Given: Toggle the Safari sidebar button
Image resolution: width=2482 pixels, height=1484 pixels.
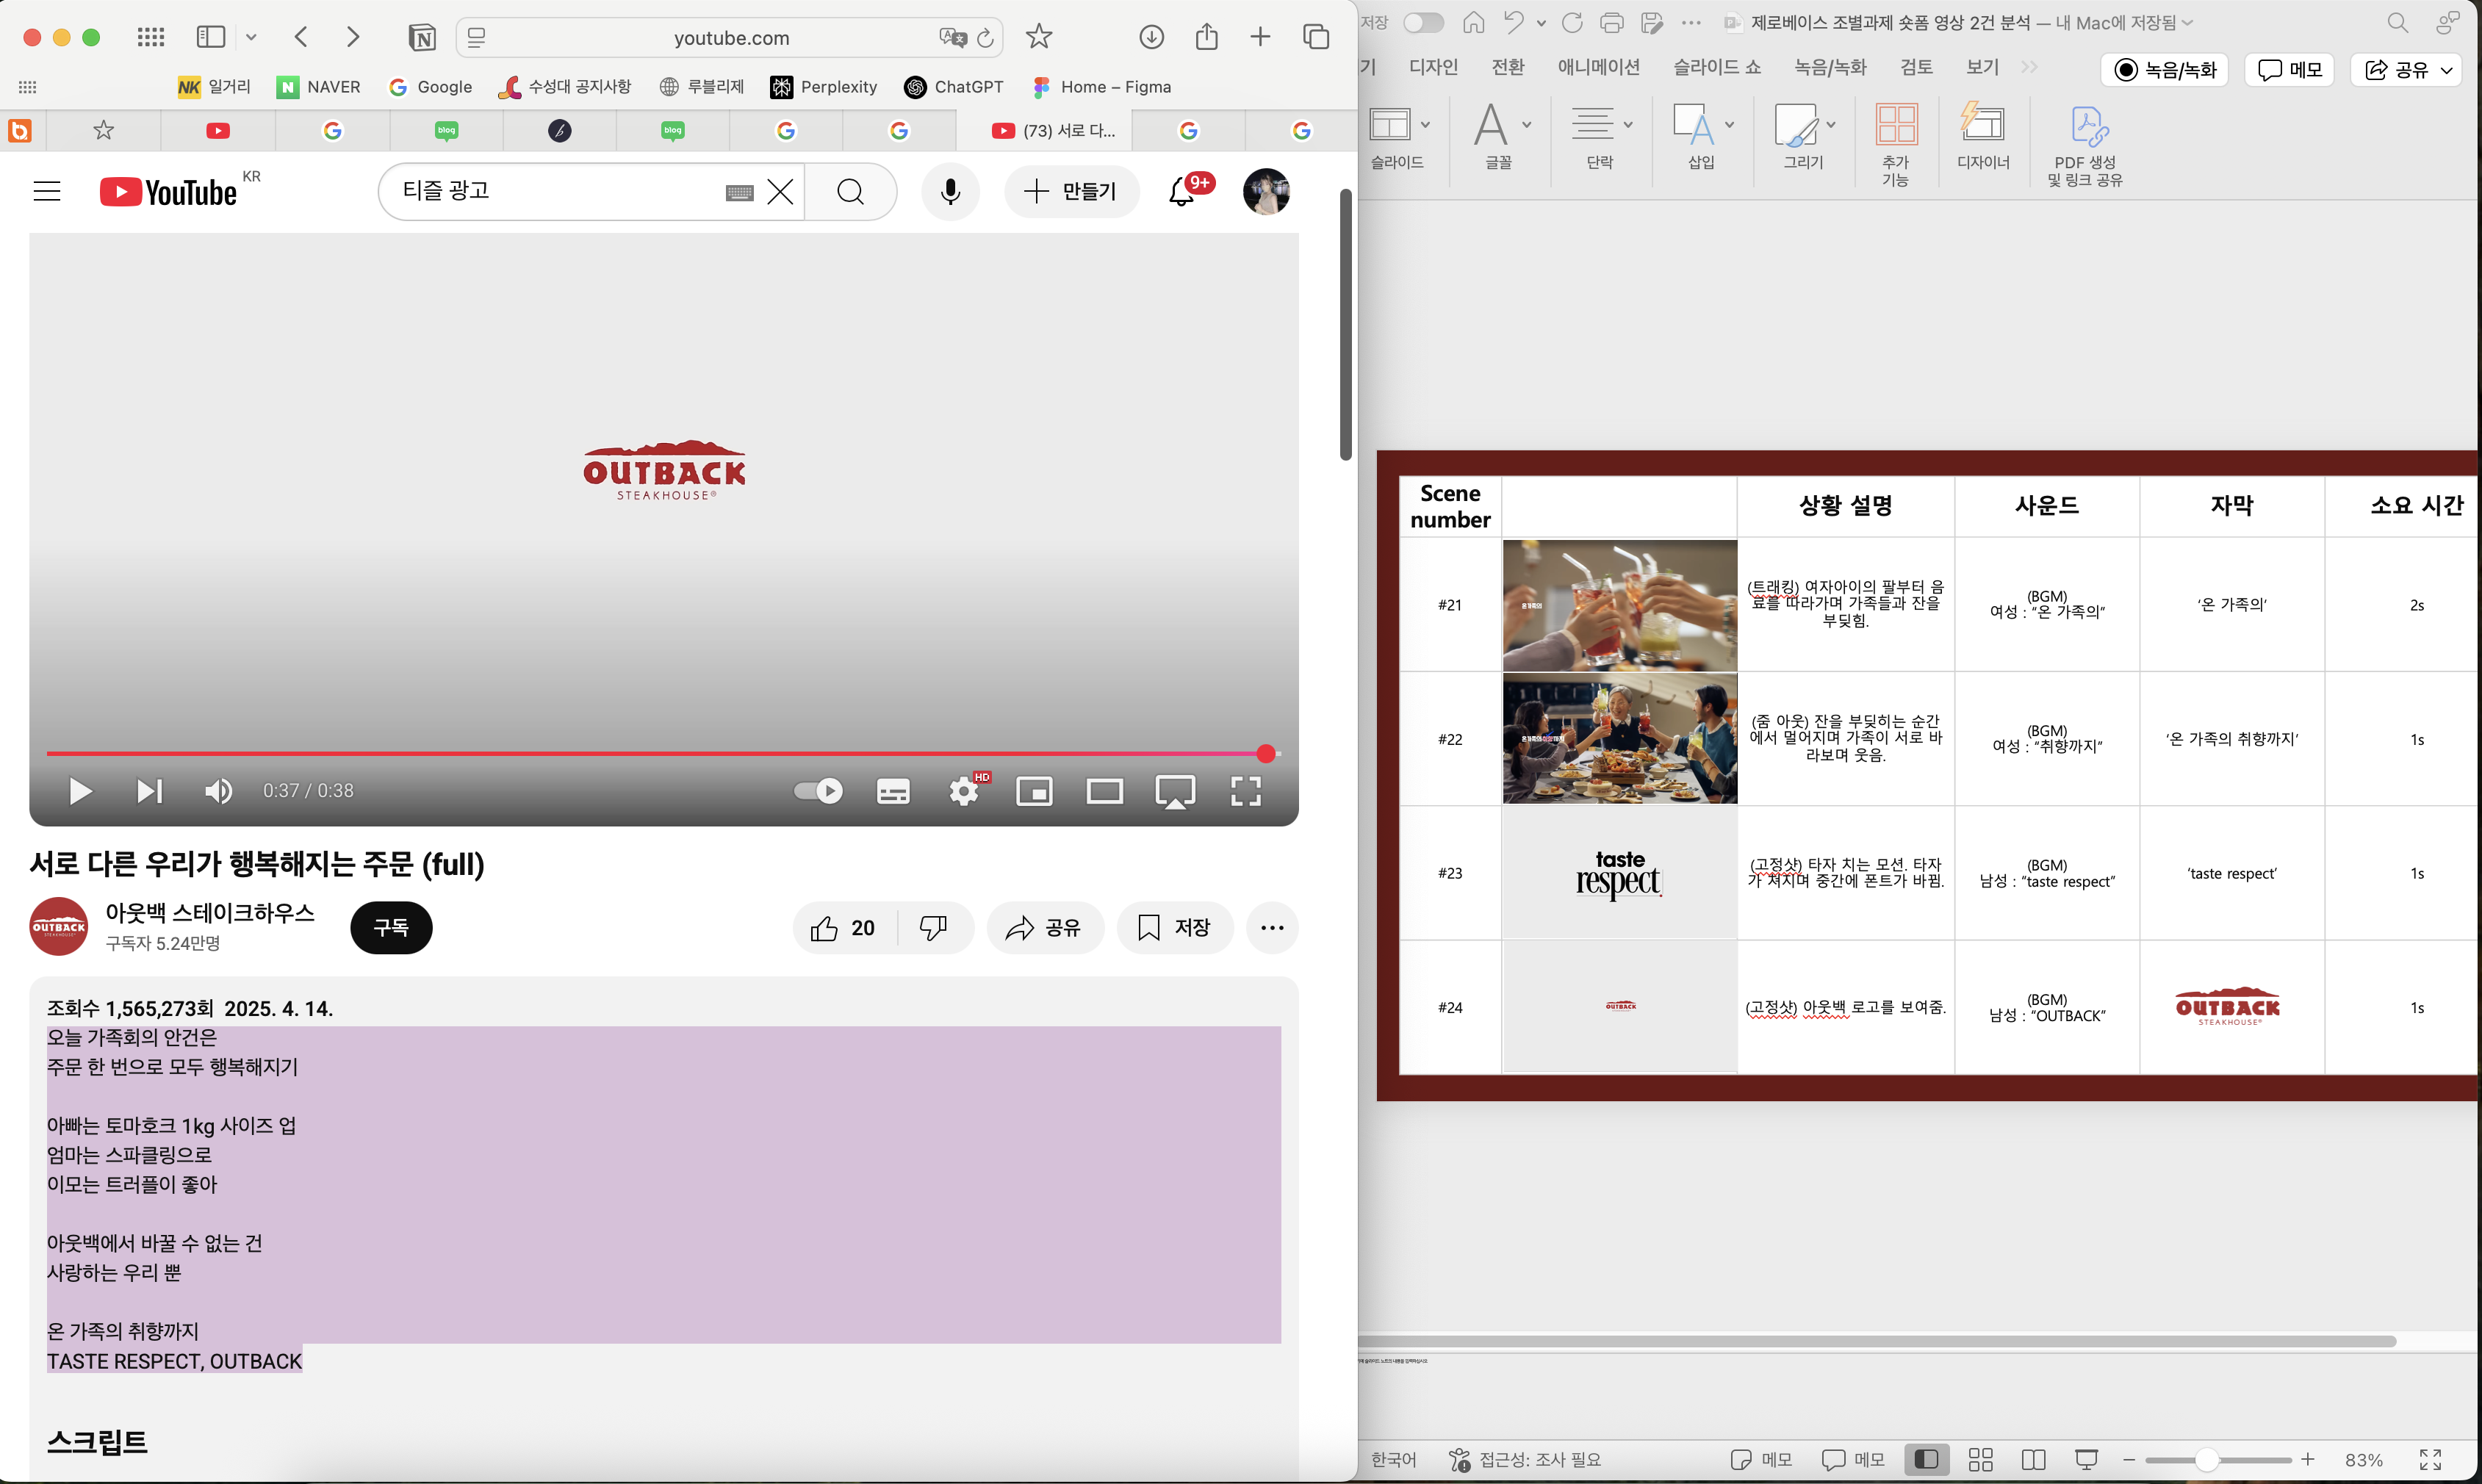Looking at the screenshot, I should tap(211, 37).
